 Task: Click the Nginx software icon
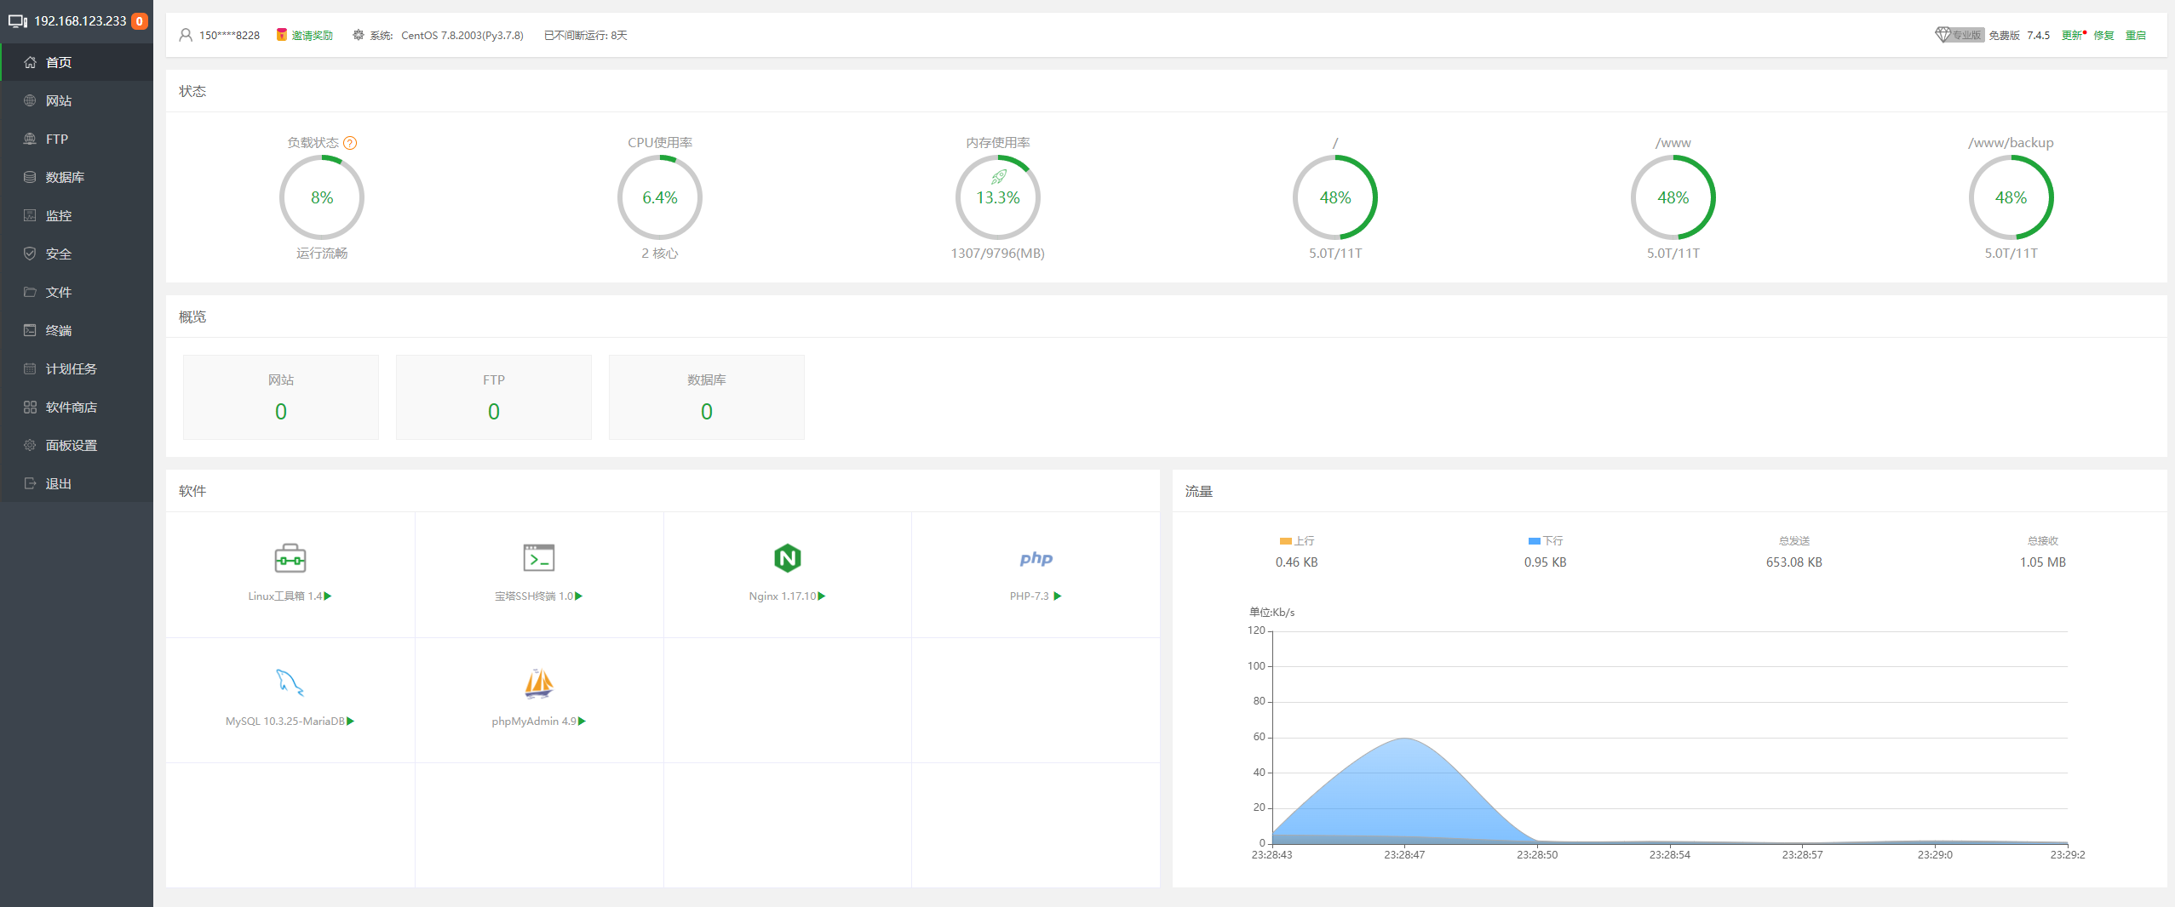click(787, 558)
